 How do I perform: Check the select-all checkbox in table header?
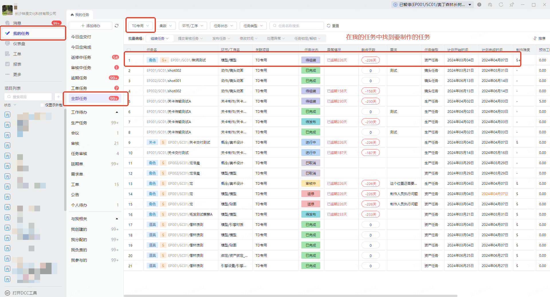coord(129,50)
